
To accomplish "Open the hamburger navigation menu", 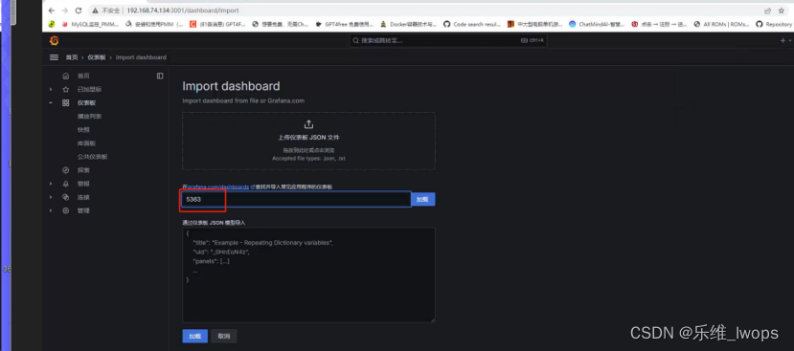I will pyautogui.click(x=54, y=57).
